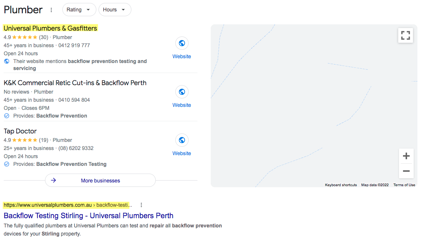Click the More businesses button
This screenshot has height=244, width=427.
[100, 180]
